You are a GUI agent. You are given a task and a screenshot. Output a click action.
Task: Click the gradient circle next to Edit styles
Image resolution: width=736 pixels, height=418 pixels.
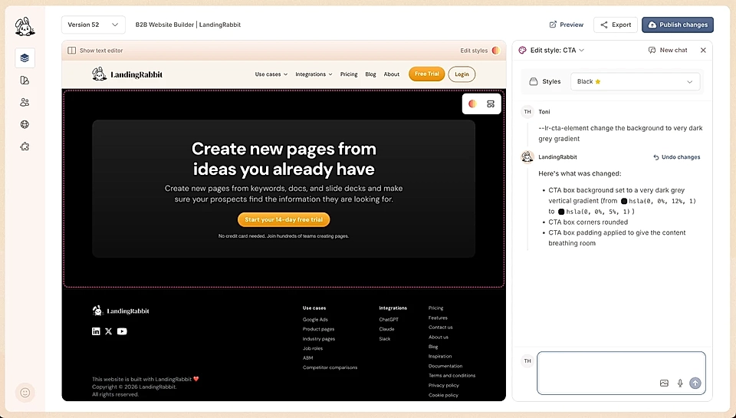pos(496,51)
